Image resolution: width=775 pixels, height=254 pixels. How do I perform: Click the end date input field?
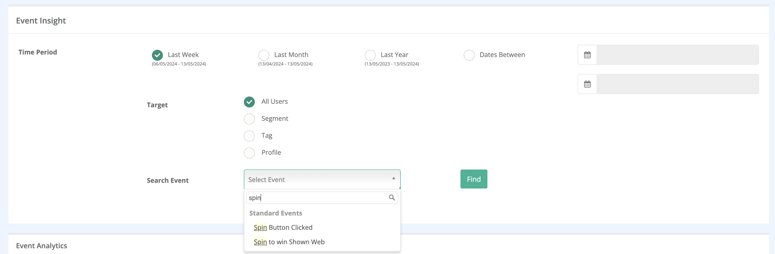pos(678,84)
